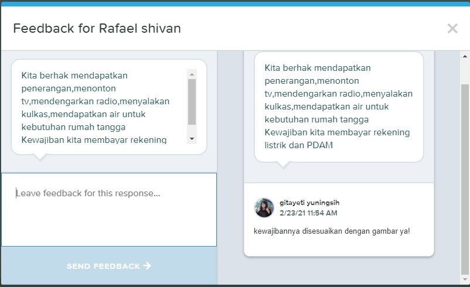The width and height of the screenshot is (470, 287).
Task: Click the response box's scroll down arrow
Action: (x=192, y=139)
